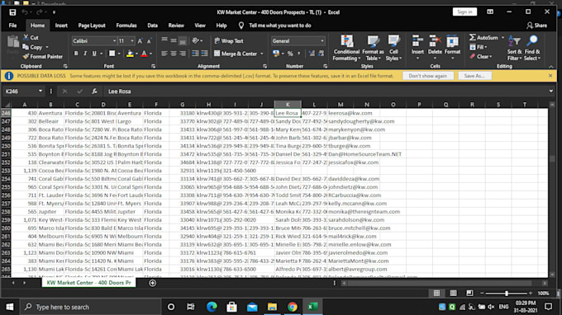Open the cell Borders icon
Viewport: 562px width, 315px height.
pyautogui.click(x=112, y=54)
